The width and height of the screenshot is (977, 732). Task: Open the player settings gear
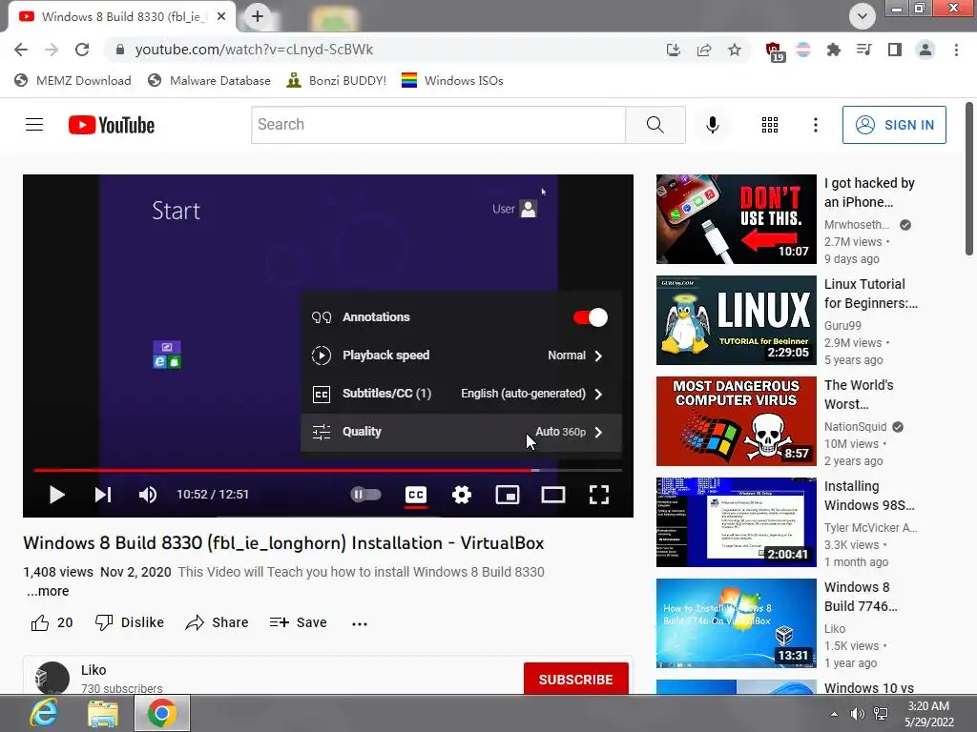pos(462,495)
